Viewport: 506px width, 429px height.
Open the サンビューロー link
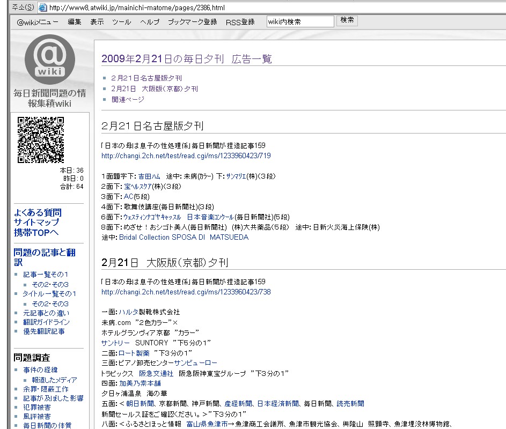click(x=195, y=363)
